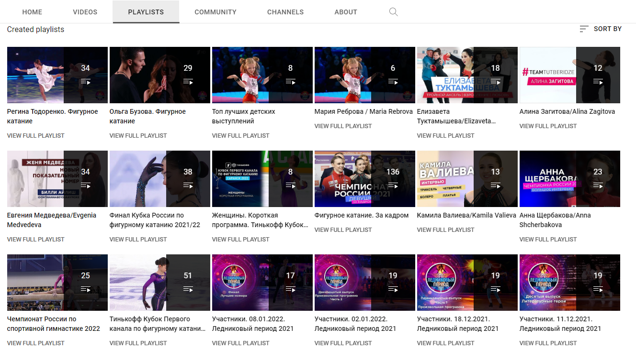The image size is (636, 350).
Task: Click playlist icon on 136-video За кадром thumbnail
Action: [x=393, y=186]
